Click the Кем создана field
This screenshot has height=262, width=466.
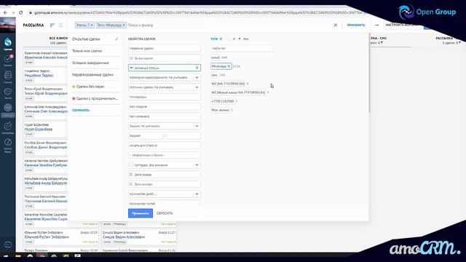(x=165, y=107)
